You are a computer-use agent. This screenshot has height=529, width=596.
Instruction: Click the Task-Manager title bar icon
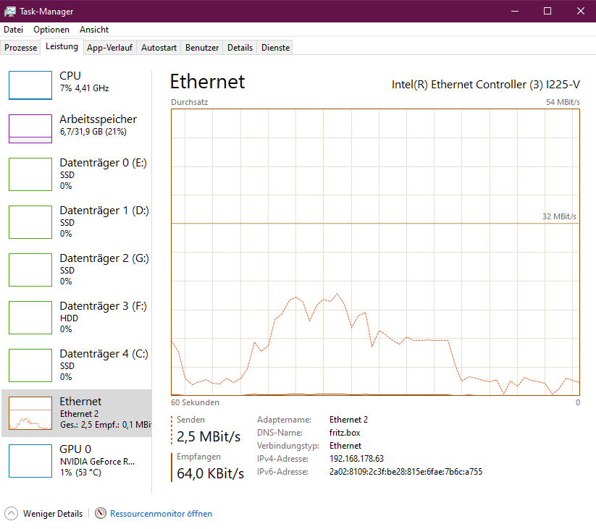point(10,12)
